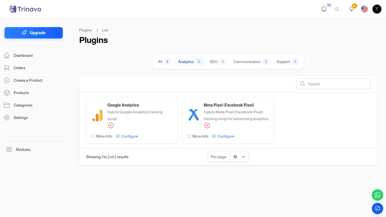The height and width of the screenshot is (217, 386).
Task: Focus the plugin Search field
Action: point(333,84)
